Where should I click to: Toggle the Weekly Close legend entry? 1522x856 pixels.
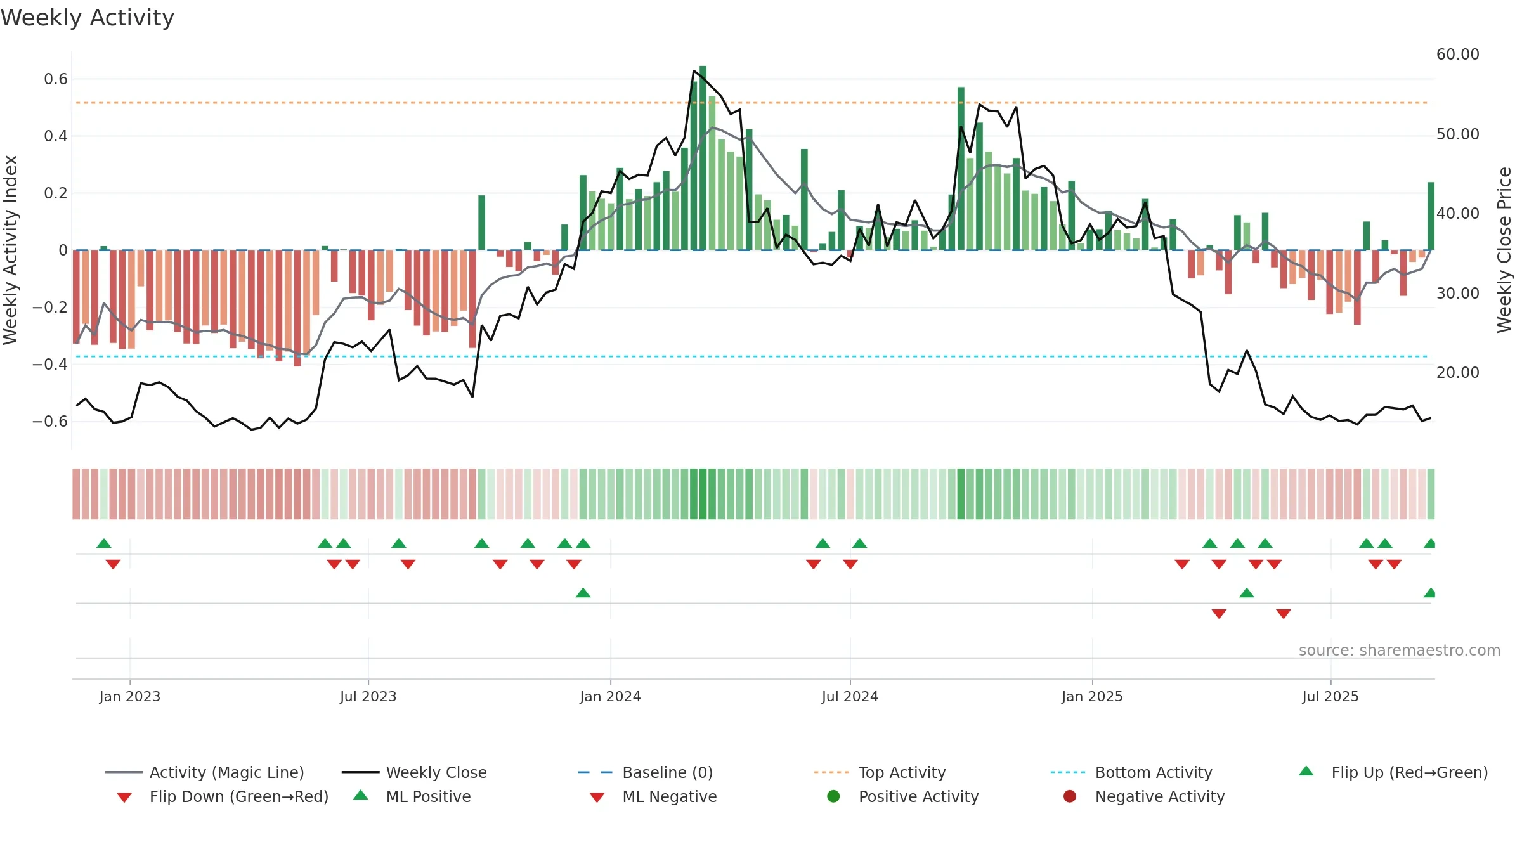414,772
